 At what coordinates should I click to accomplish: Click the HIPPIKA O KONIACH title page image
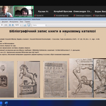(55, 79)
